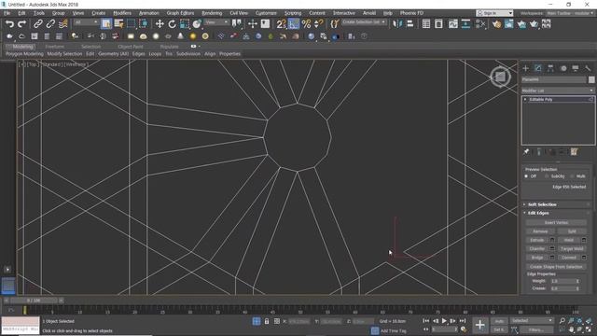Open the Render Setup teapot icon

click(496, 24)
